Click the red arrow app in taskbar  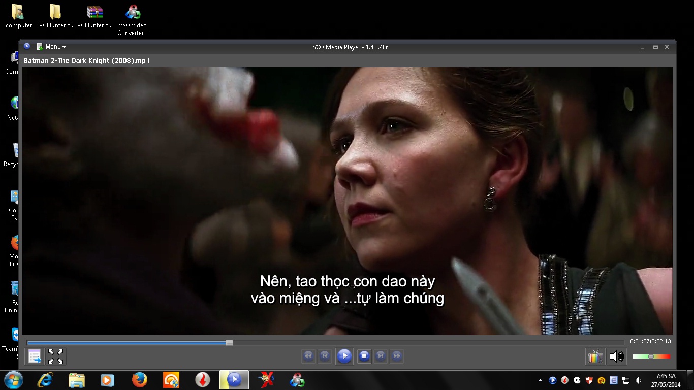[203, 380]
